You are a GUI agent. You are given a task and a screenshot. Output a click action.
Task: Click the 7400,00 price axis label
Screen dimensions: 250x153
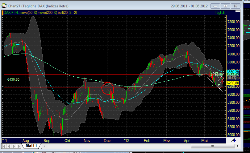click(x=233, y=38)
